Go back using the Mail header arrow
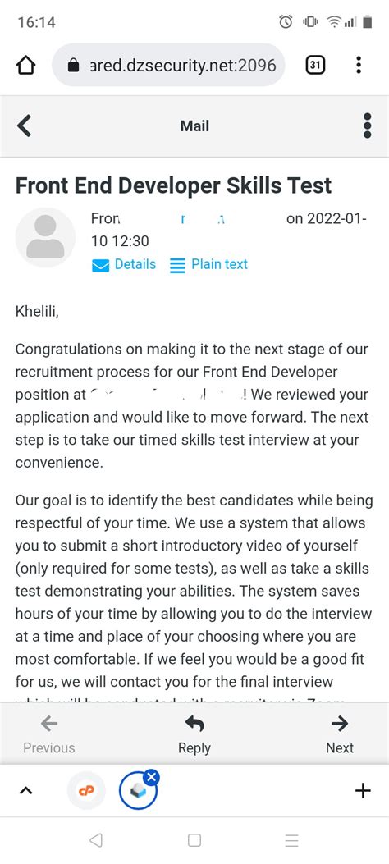The width and height of the screenshot is (389, 864). (25, 126)
